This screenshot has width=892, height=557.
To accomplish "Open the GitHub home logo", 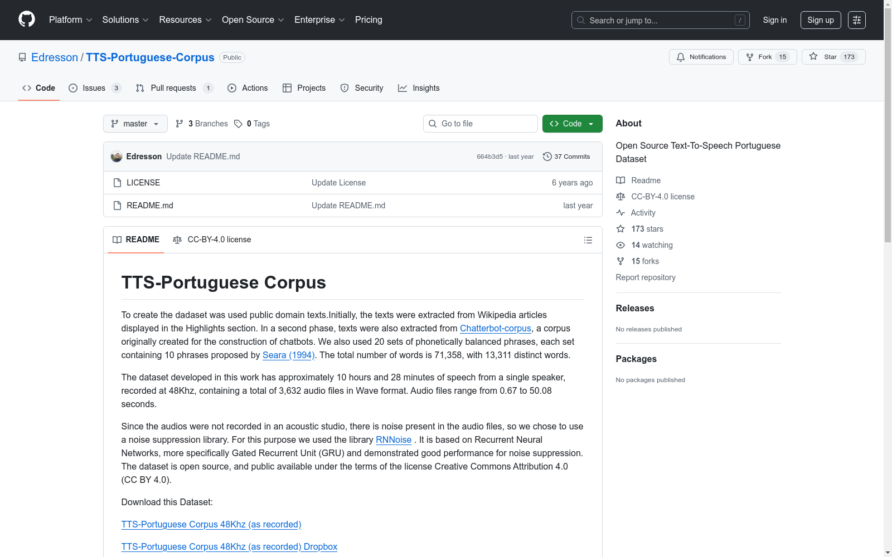I will 27,19.
